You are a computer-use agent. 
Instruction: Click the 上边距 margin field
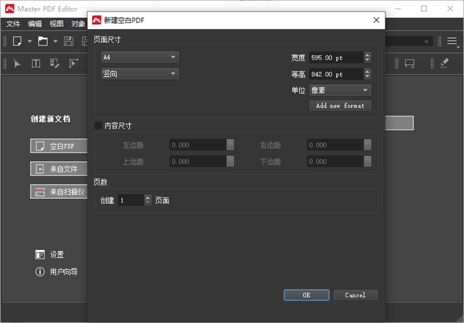point(198,162)
